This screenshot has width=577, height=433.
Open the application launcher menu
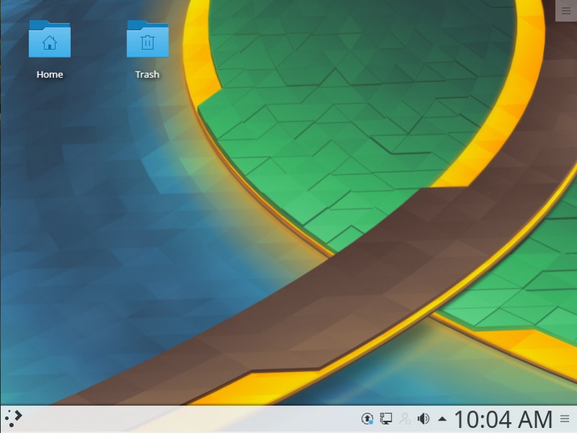[14, 418]
